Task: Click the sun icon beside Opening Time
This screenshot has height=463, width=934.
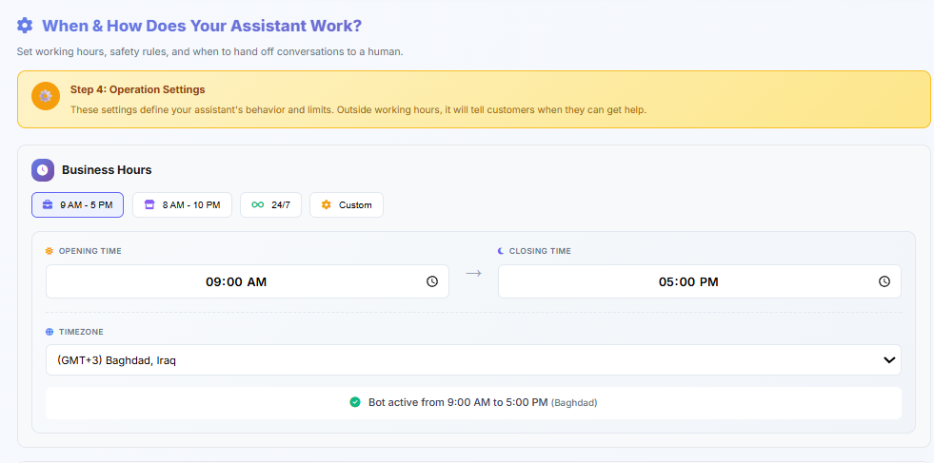Action: (x=50, y=251)
